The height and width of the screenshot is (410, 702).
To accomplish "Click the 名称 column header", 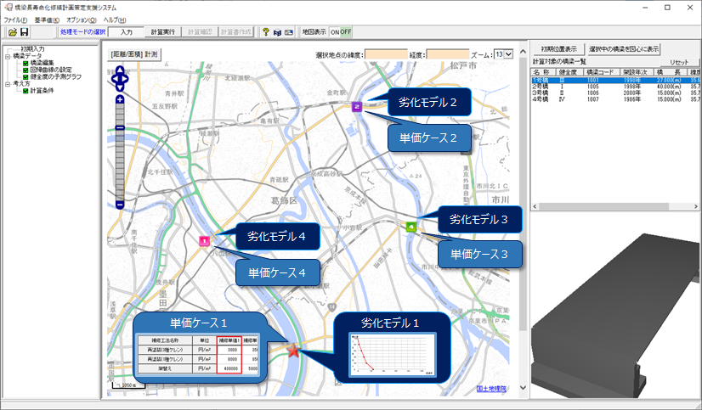I will (x=544, y=72).
